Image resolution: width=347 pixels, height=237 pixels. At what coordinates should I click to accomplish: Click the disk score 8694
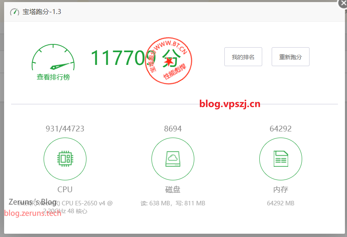click(x=173, y=129)
